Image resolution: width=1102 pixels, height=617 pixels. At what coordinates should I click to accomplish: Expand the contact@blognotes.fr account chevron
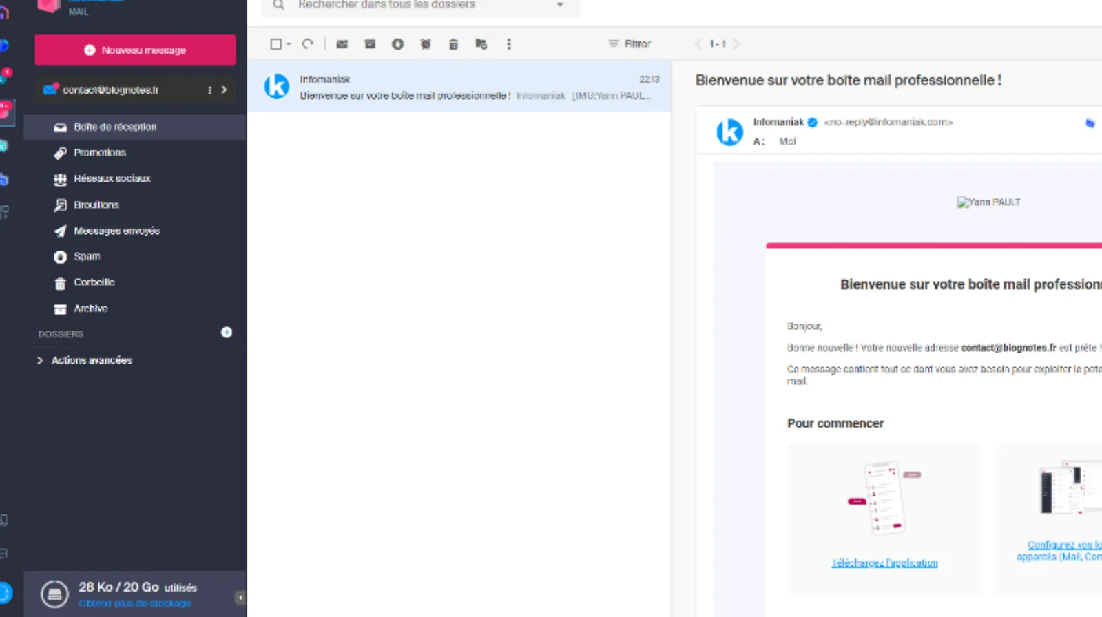(224, 90)
